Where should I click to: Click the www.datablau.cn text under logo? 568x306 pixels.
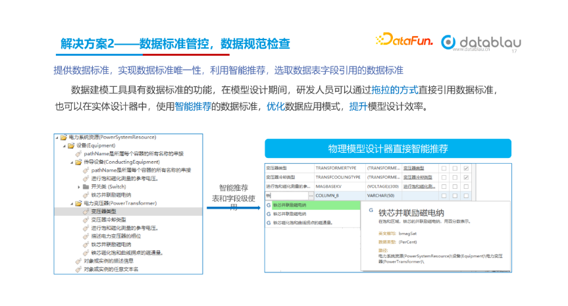[x=471, y=49]
